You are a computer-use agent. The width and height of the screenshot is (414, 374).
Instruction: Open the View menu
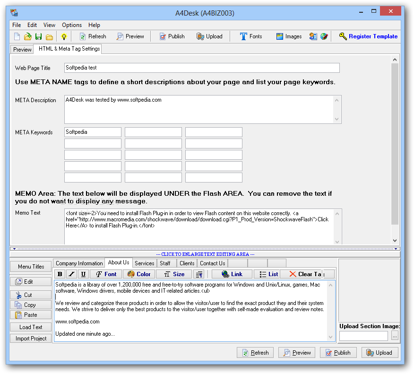click(x=49, y=25)
